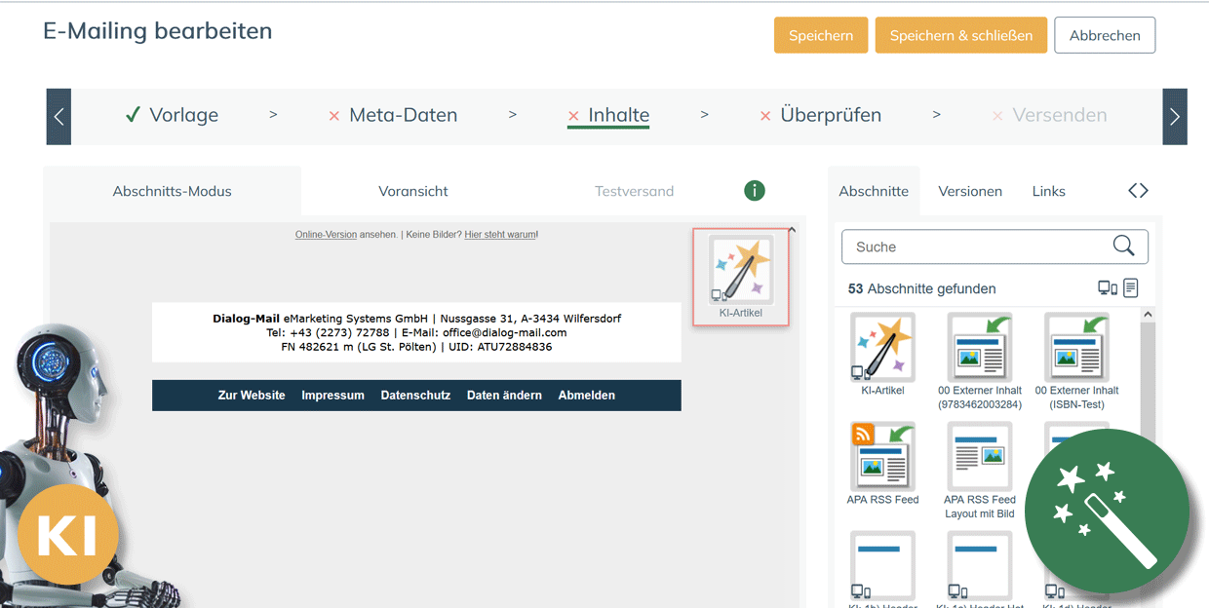
Task: Pick APA RSS Feed Layout mit Bild section
Action: click(980, 456)
